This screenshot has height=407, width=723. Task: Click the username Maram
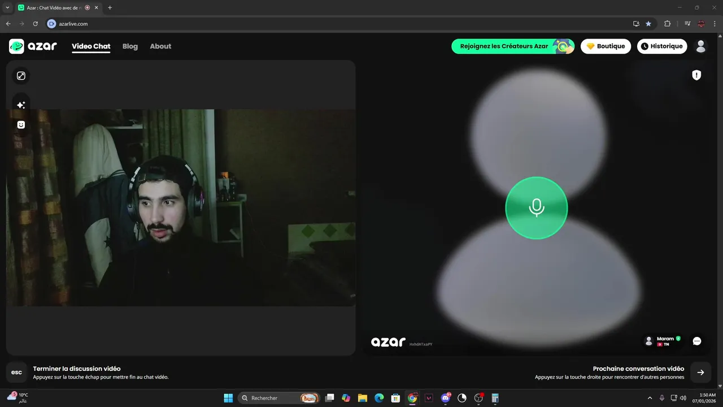(665, 339)
